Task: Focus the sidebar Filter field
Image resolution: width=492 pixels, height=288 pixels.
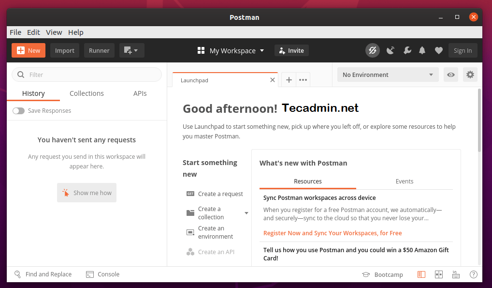Action: [x=87, y=75]
